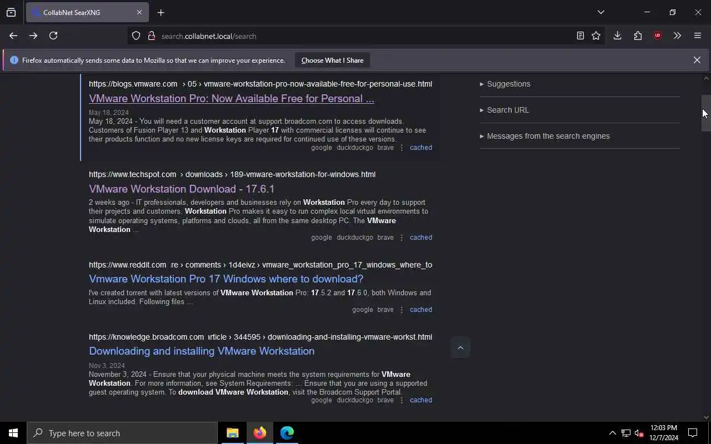Click the scrollbar up arrow
This screenshot has height=444, width=711.
pyautogui.click(x=706, y=78)
